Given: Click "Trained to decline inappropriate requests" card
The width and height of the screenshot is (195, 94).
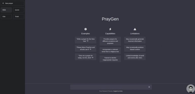Looking at the screenshot, I should [x=110, y=59].
